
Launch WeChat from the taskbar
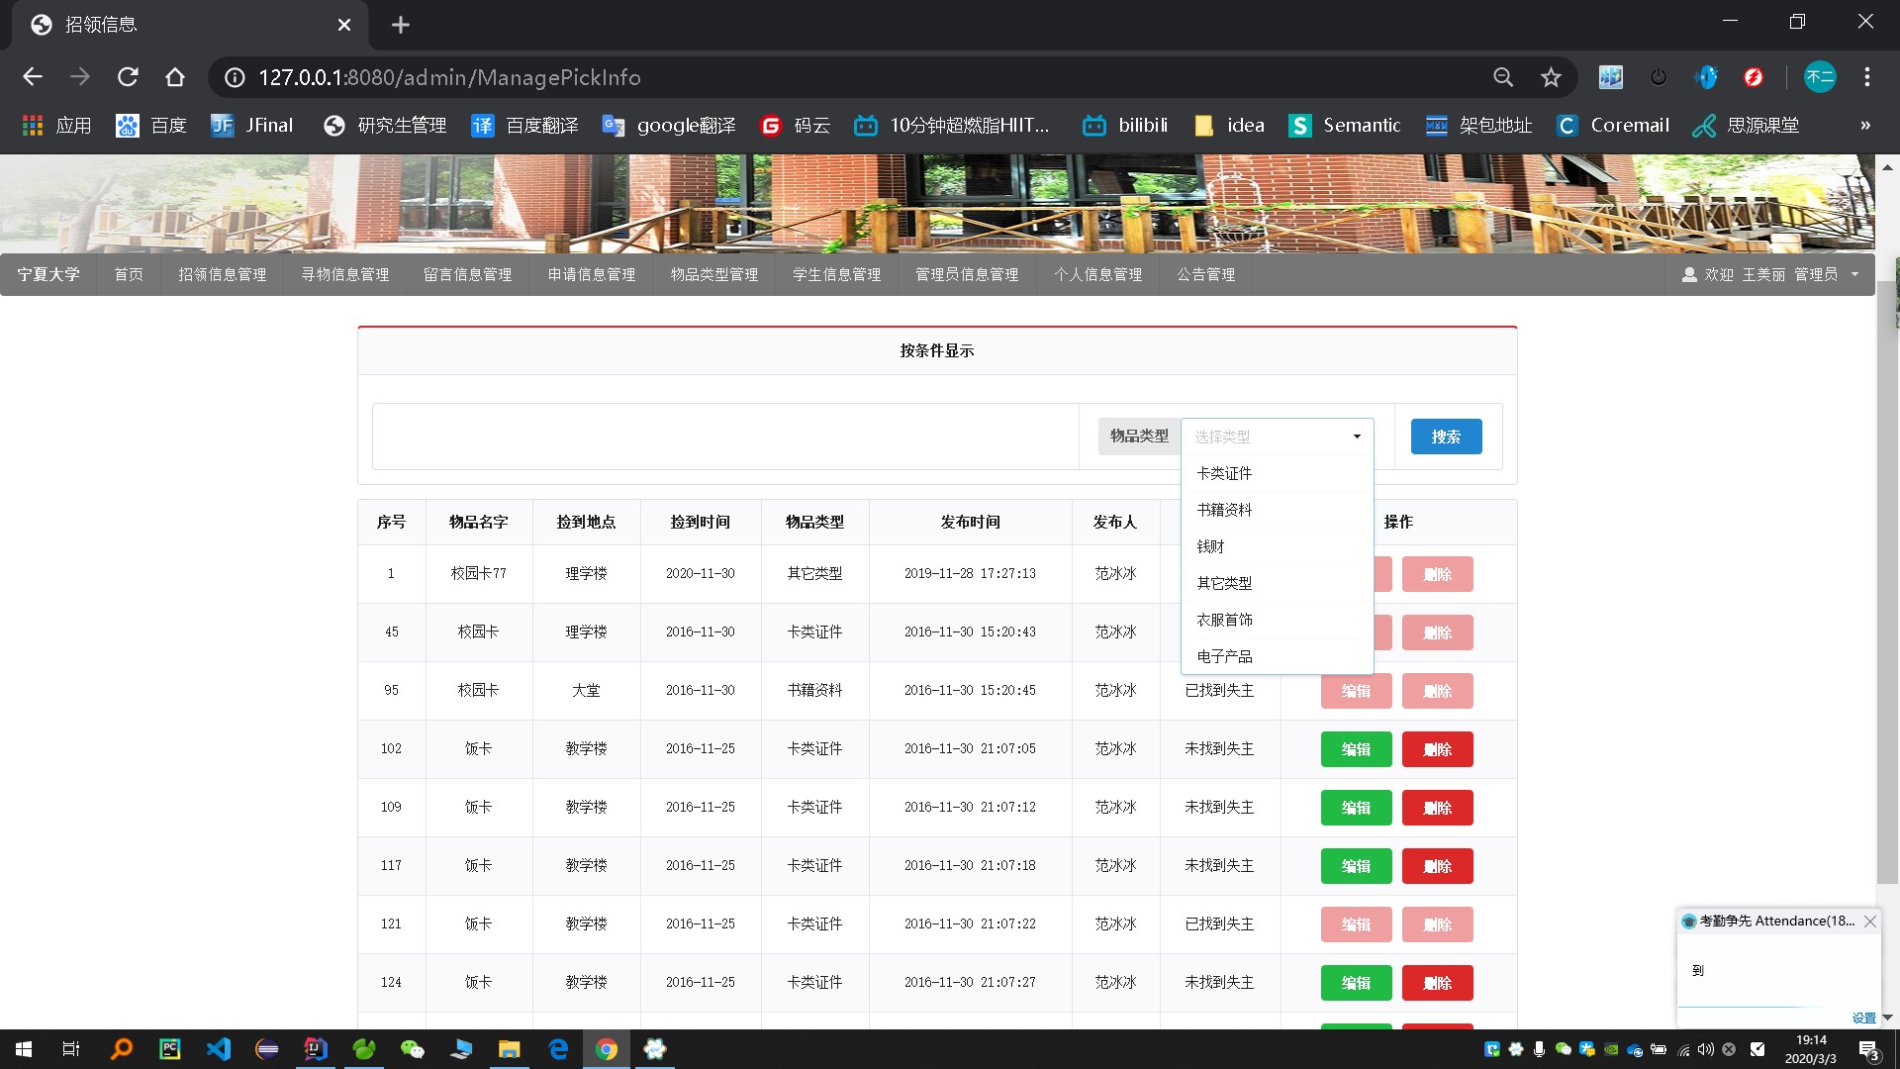tap(412, 1049)
